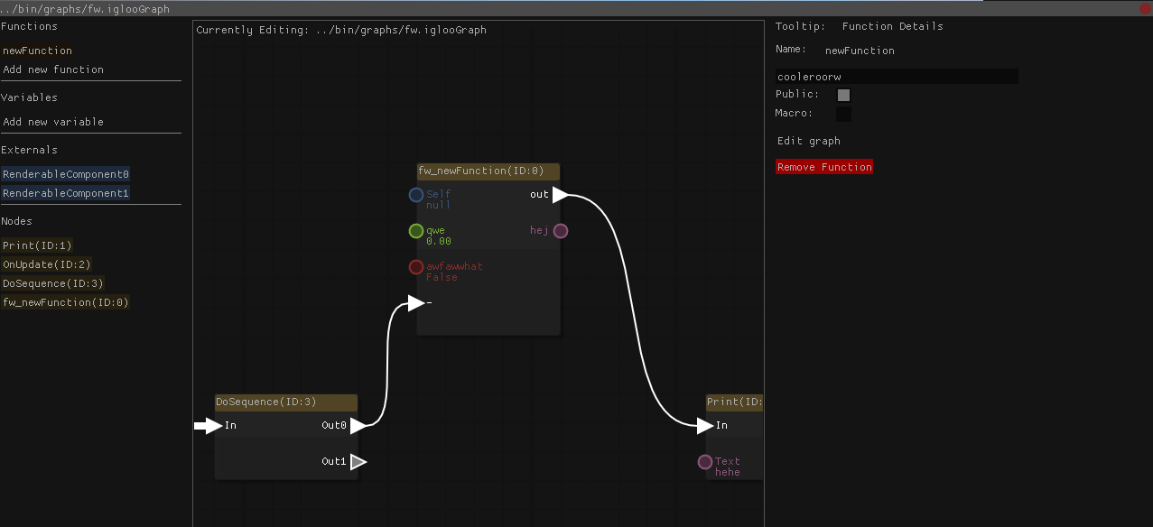This screenshot has width=1153, height=527.
Task: Click the Externals section header
Action: coord(29,150)
